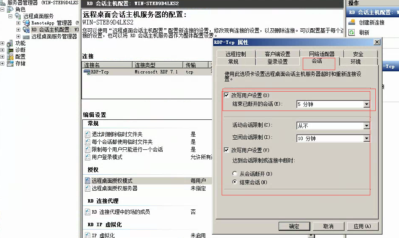Select 退出时删除临时文件夹 row text
This screenshot has height=238, width=399.
point(117,134)
